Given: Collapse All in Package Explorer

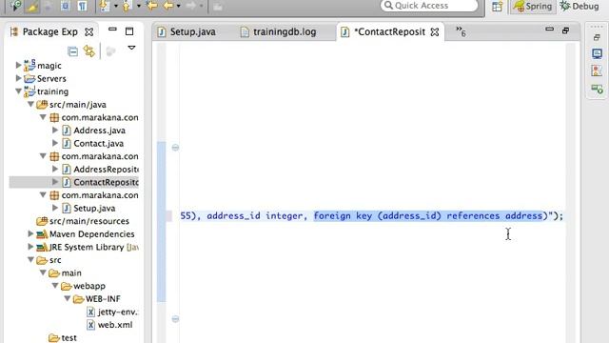Looking at the screenshot, I should [x=72, y=51].
